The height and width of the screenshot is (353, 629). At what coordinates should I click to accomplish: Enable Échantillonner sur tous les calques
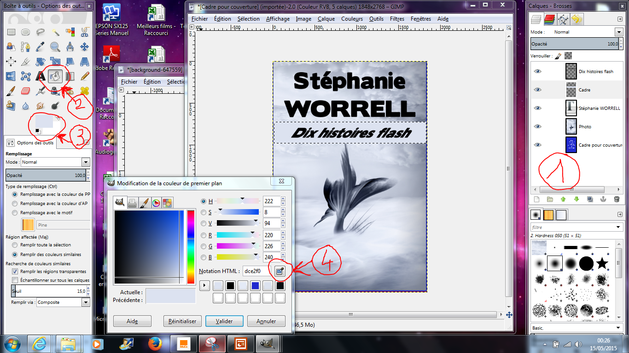tap(15, 280)
